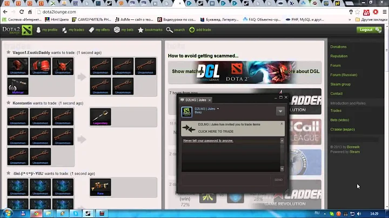Open my bets in navigation bar
This screenshot has width=389, height=218.
coord(124,30)
